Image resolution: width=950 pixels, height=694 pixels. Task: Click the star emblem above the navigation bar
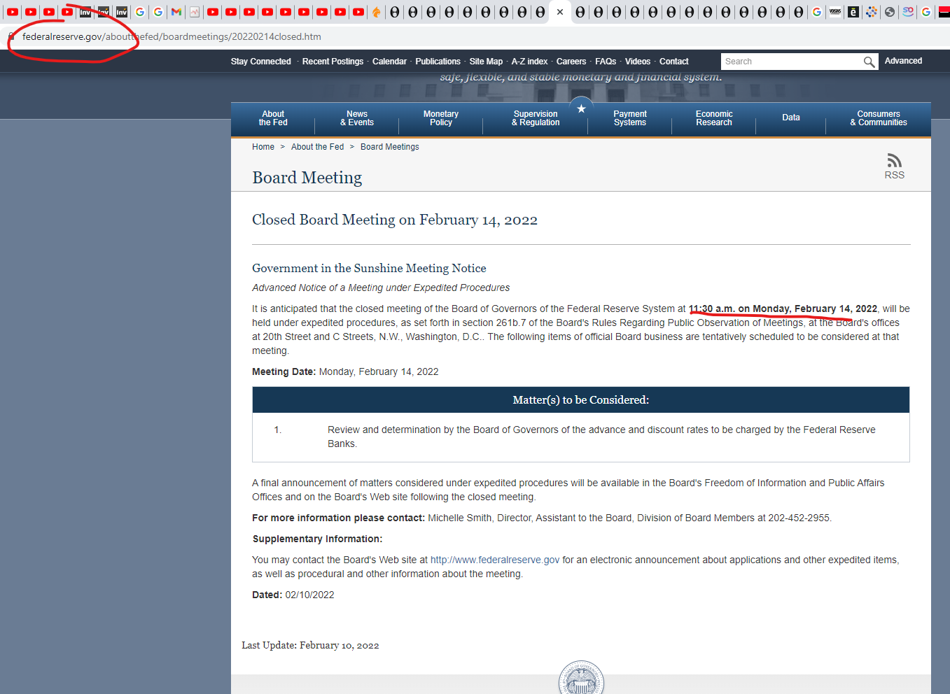[581, 109]
